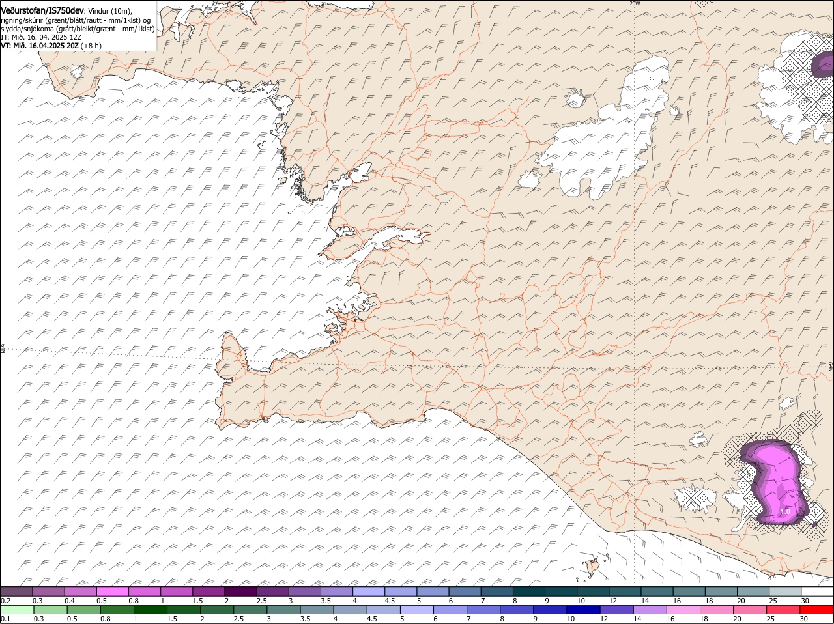Select lower legend dark green swatch between 1 and 1.5
Image resolution: width=834 pixels, height=624 pixels.
click(151, 610)
